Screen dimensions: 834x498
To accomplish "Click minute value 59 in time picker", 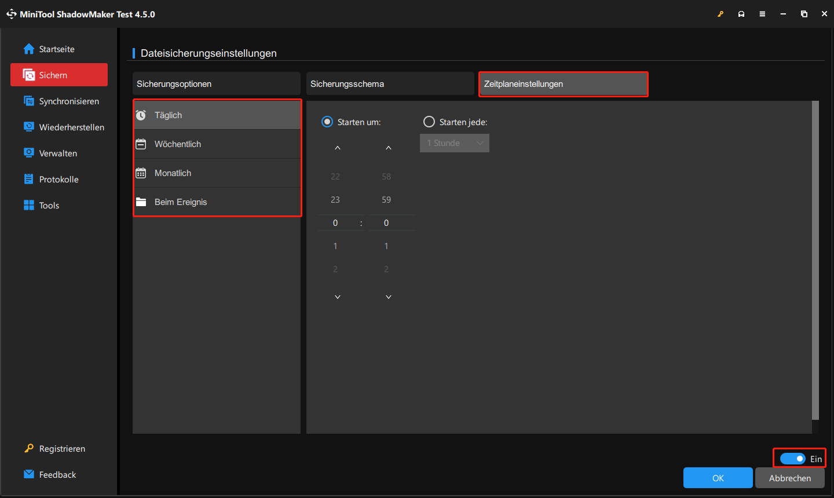I will click(x=386, y=200).
